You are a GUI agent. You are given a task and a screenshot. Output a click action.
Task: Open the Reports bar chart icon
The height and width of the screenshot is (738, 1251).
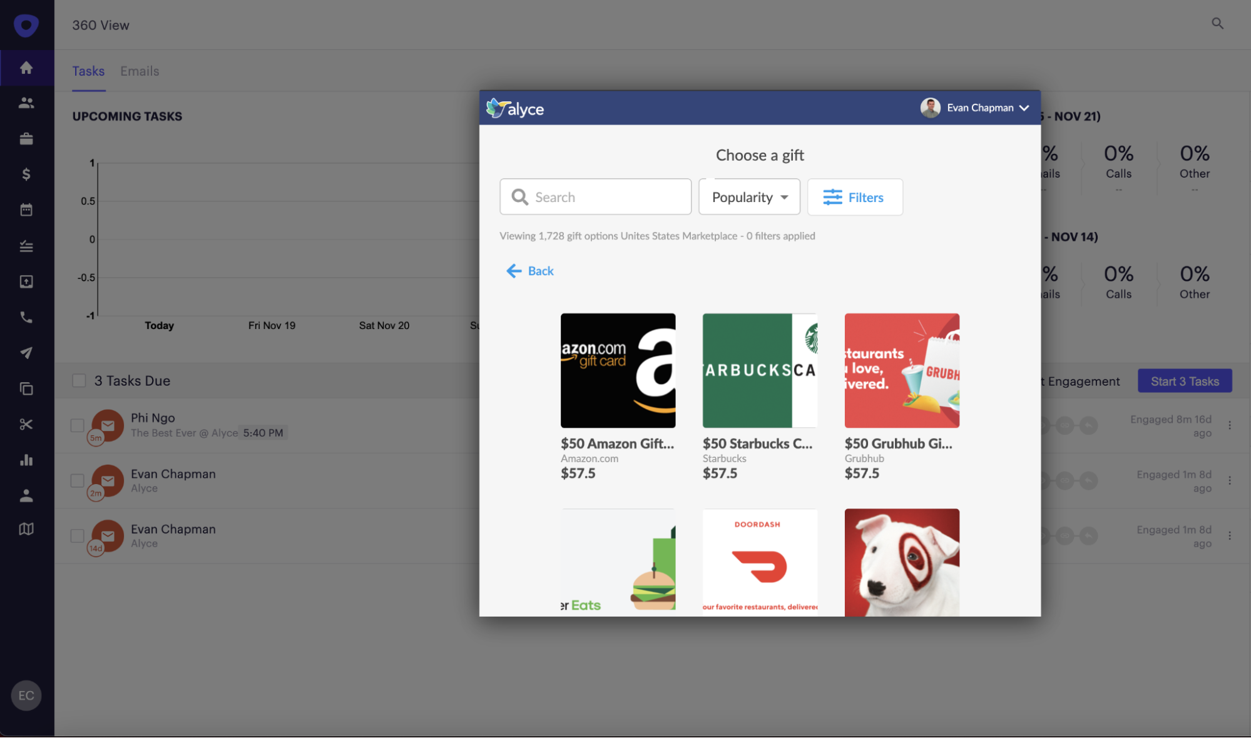(x=26, y=460)
